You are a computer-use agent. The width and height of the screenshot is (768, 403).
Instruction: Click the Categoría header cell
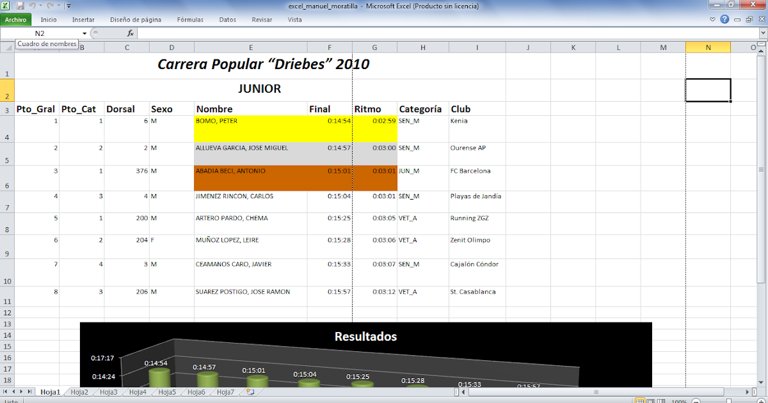click(422, 109)
